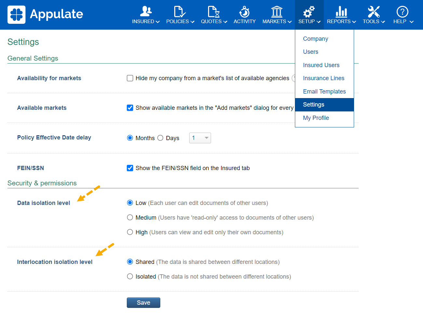Click the Save button
This screenshot has height=318, width=423.
[x=143, y=303]
